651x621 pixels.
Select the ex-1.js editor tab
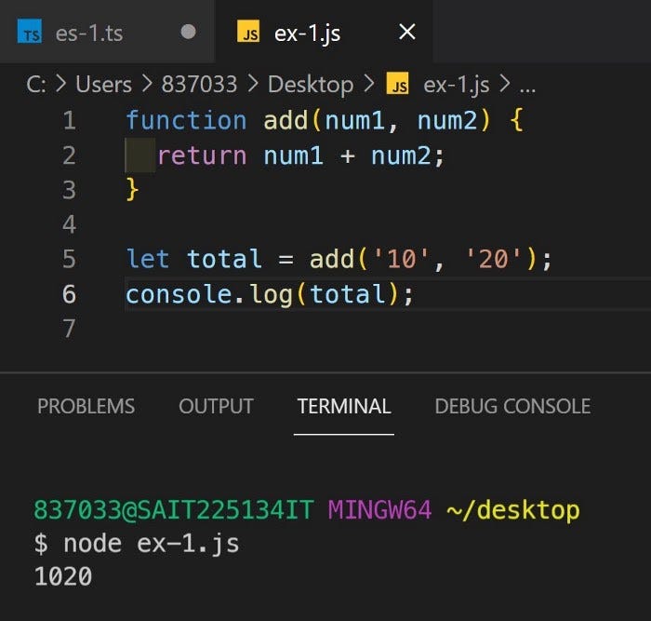tap(307, 34)
